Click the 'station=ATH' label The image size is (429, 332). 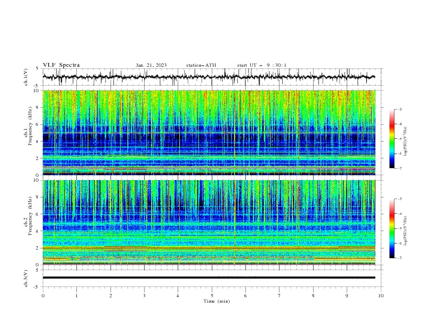[x=201, y=65]
